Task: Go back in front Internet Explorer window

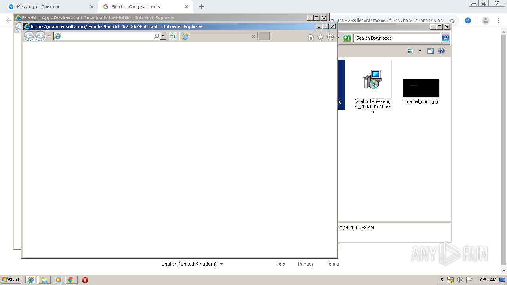Action: pyautogui.click(x=29, y=36)
